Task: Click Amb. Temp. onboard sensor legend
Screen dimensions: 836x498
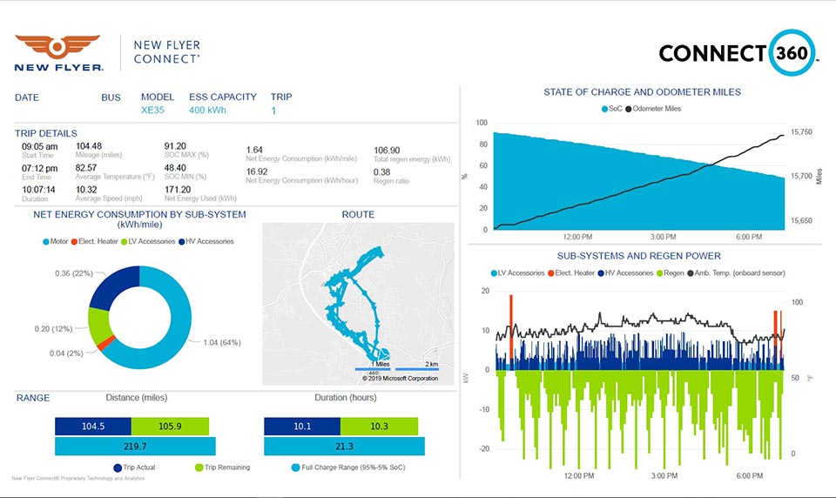Action: point(737,273)
